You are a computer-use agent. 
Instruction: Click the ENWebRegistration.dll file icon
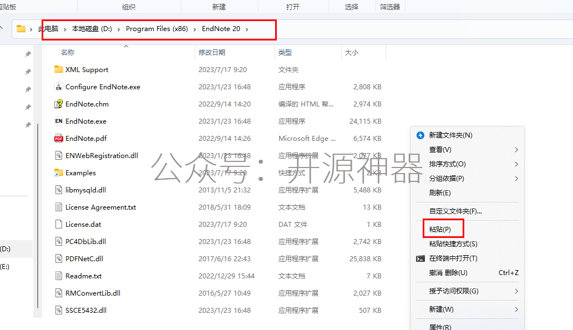click(x=58, y=155)
